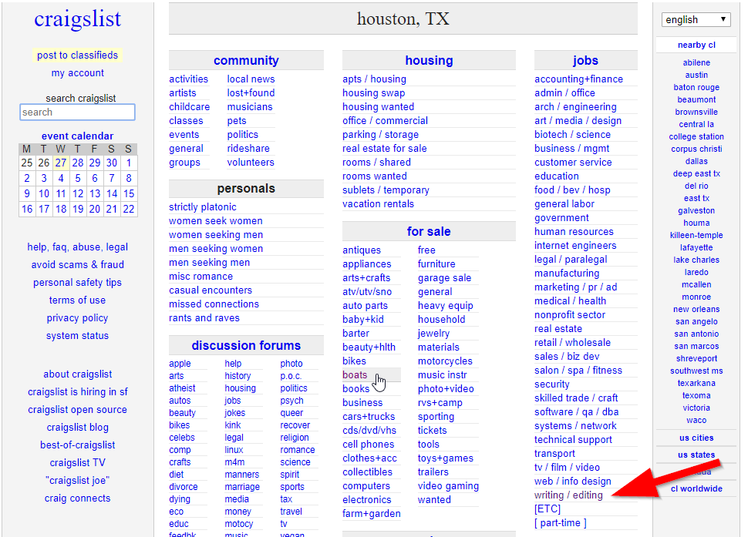Click the search craigslist input field

pos(78,112)
